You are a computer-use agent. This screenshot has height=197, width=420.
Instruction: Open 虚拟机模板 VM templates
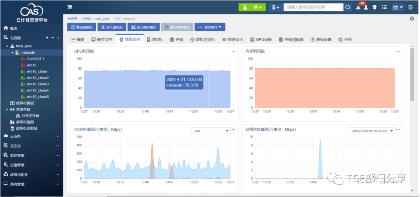pos(25,103)
